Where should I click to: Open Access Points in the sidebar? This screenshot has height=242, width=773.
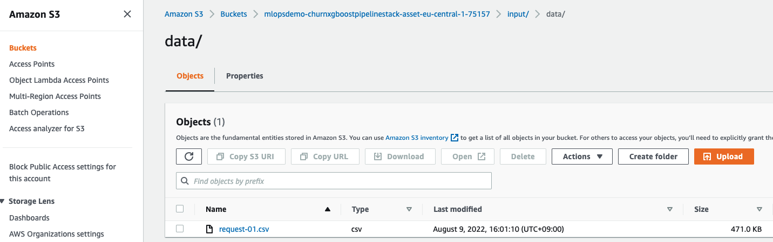click(x=32, y=64)
